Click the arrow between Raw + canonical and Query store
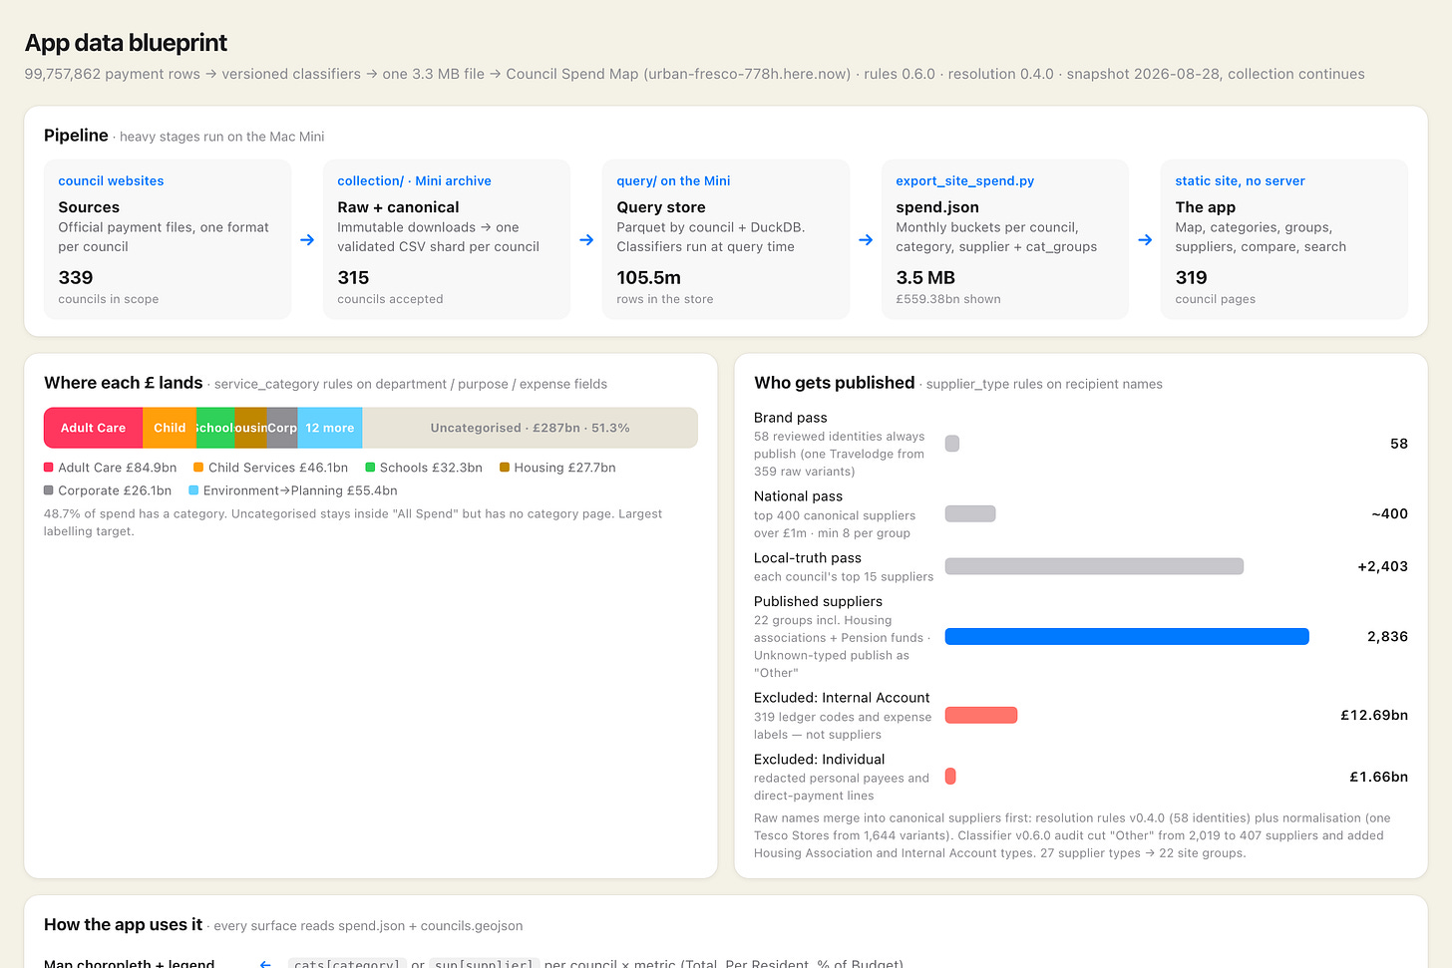This screenshot has height=968, width=1452. tap(586, 239)
